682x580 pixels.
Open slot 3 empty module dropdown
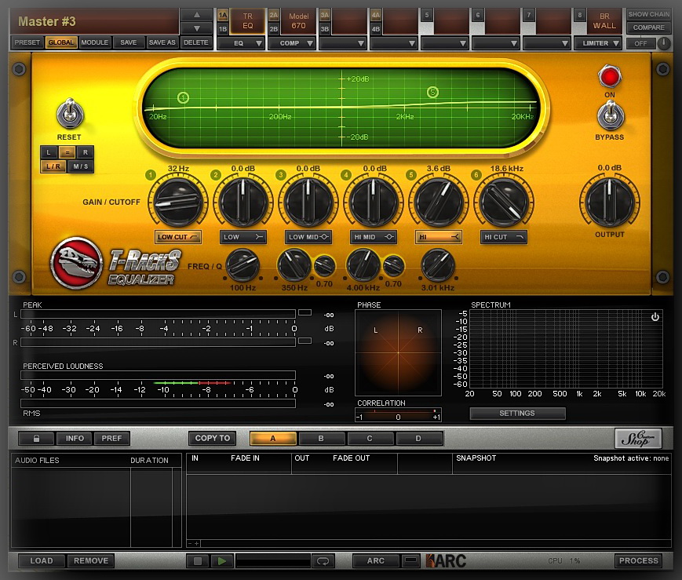pyautogui.click(x=343, y=43)
